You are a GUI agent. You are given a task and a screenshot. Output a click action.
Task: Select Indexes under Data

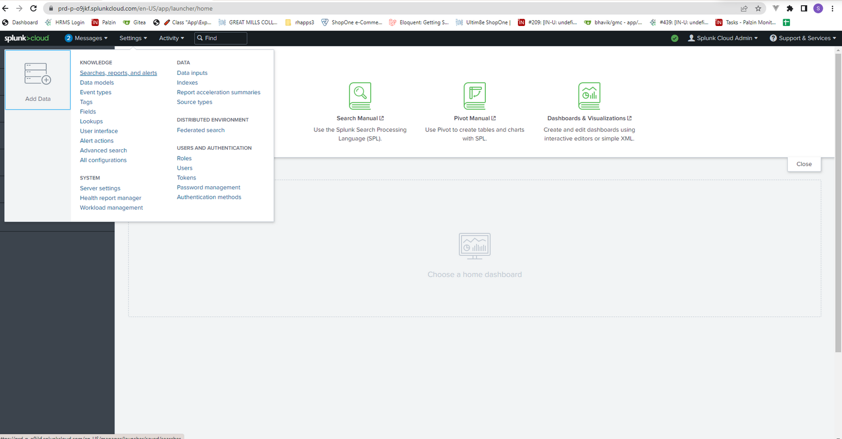tap(187, 83)
